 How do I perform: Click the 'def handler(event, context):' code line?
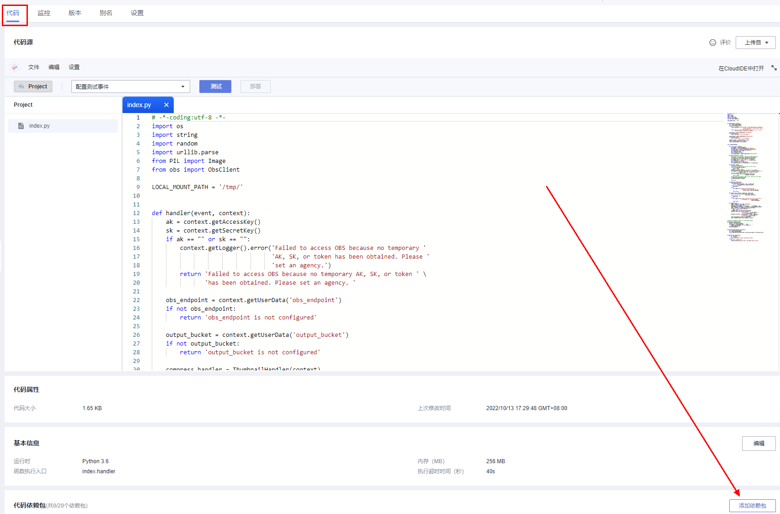[201, 213]
